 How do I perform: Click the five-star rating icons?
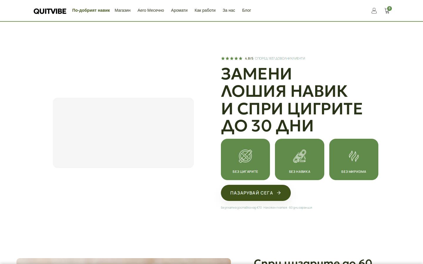[x=232, y=58]
